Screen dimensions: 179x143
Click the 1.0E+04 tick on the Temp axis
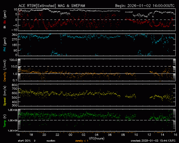pos(13,131)
